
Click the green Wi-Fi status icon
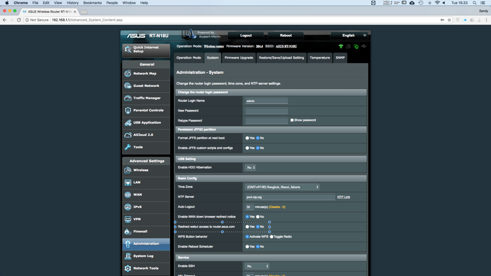pos(341,46)
